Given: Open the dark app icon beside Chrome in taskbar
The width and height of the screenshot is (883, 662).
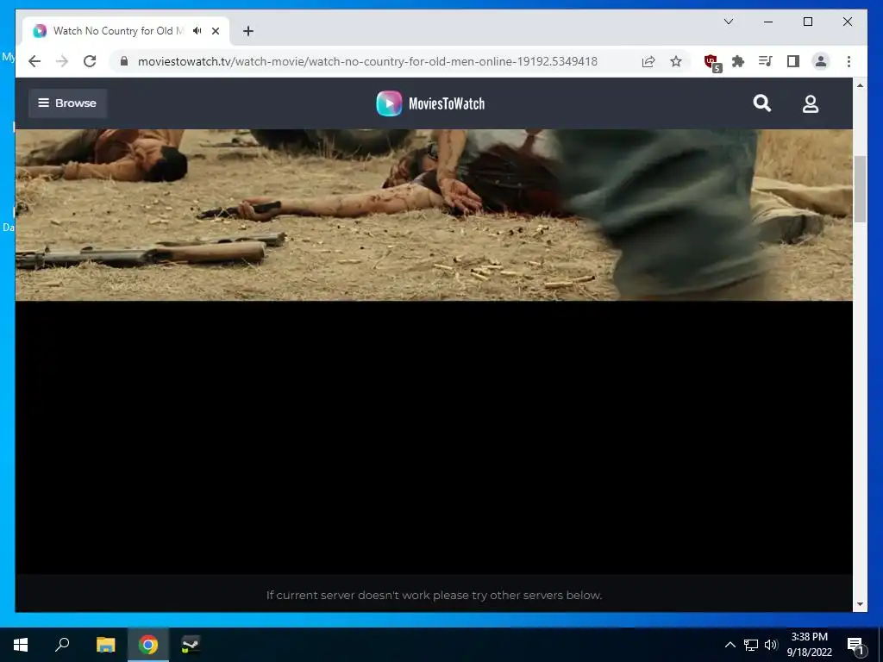Looking at the screenshot, I should pos(191,645).
